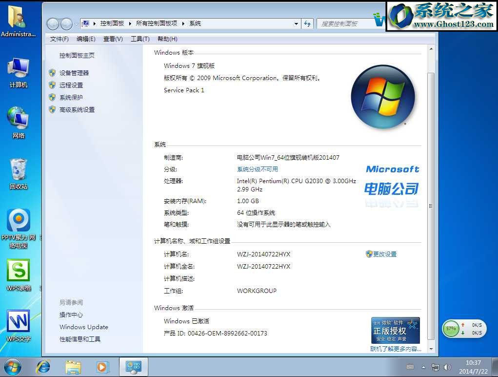
Task: Click the volume speaker tray icon
Action: (447, 367)
